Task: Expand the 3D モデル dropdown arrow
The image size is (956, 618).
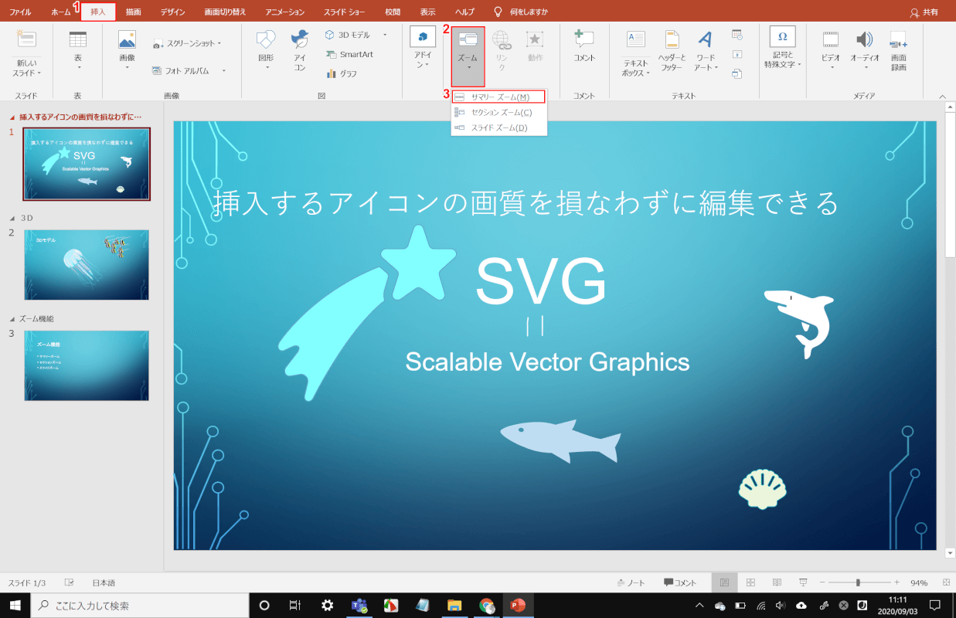Action: (x=385, y=35)
